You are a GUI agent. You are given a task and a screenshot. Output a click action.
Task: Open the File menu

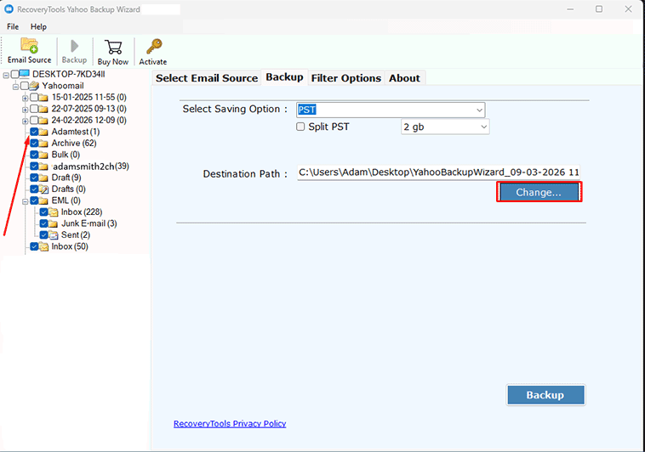point(13,26)
